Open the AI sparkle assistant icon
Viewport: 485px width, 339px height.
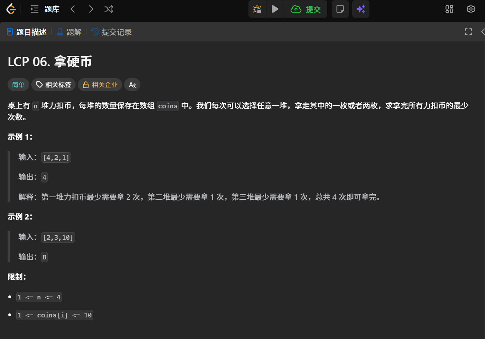tap(361, 9)
